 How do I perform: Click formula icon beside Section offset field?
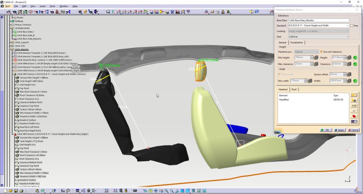(x=349, y=74)
